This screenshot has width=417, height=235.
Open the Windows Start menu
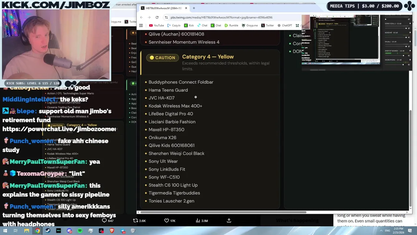click(5, 231)
